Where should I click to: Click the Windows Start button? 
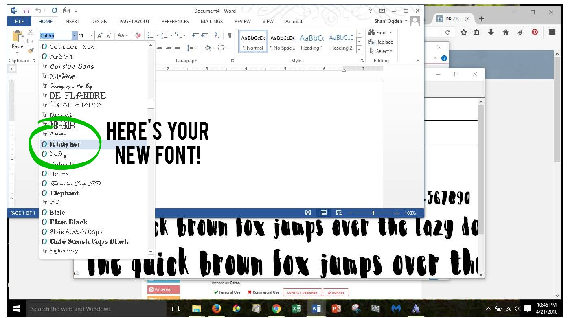[x=17, y=309]
